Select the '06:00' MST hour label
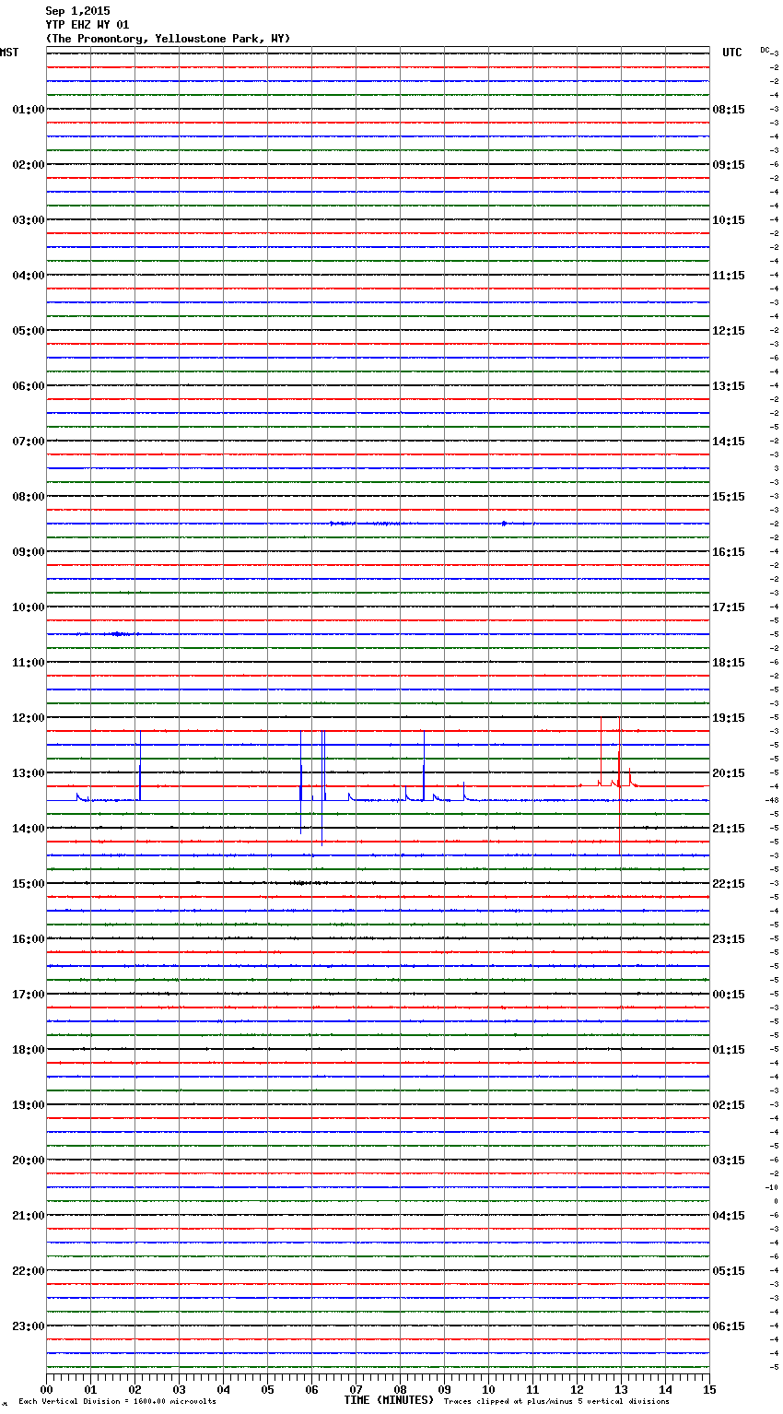This screenshot has height=1414, width=783. [x=29, y=386]
